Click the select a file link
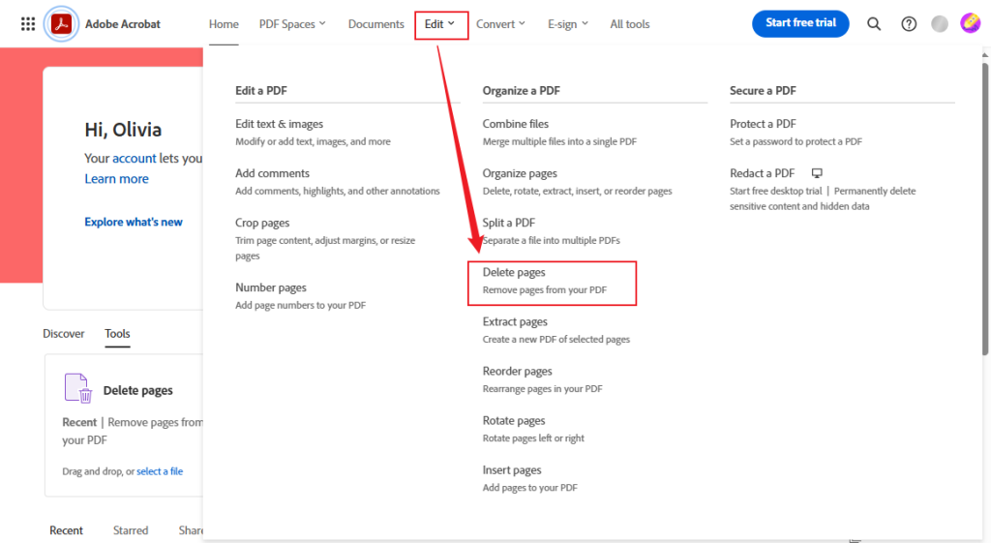The height and width of the screenshot is (543, 991). 160,471
